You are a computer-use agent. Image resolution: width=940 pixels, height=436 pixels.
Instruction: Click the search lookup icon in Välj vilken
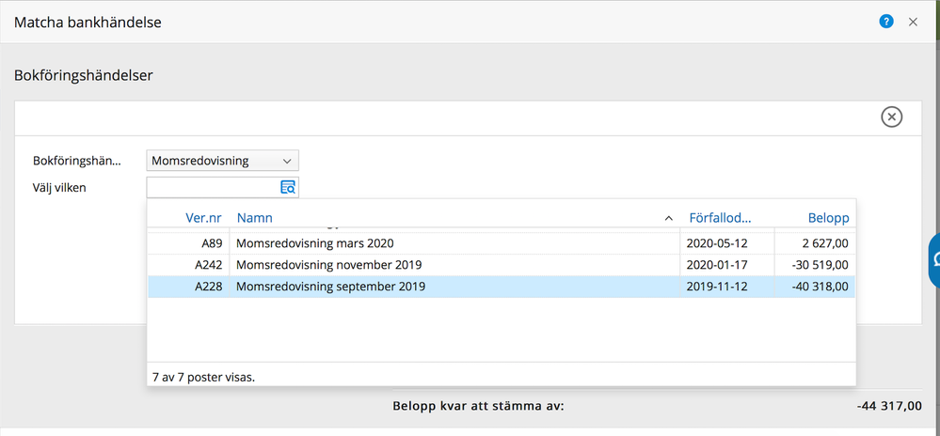288,187
